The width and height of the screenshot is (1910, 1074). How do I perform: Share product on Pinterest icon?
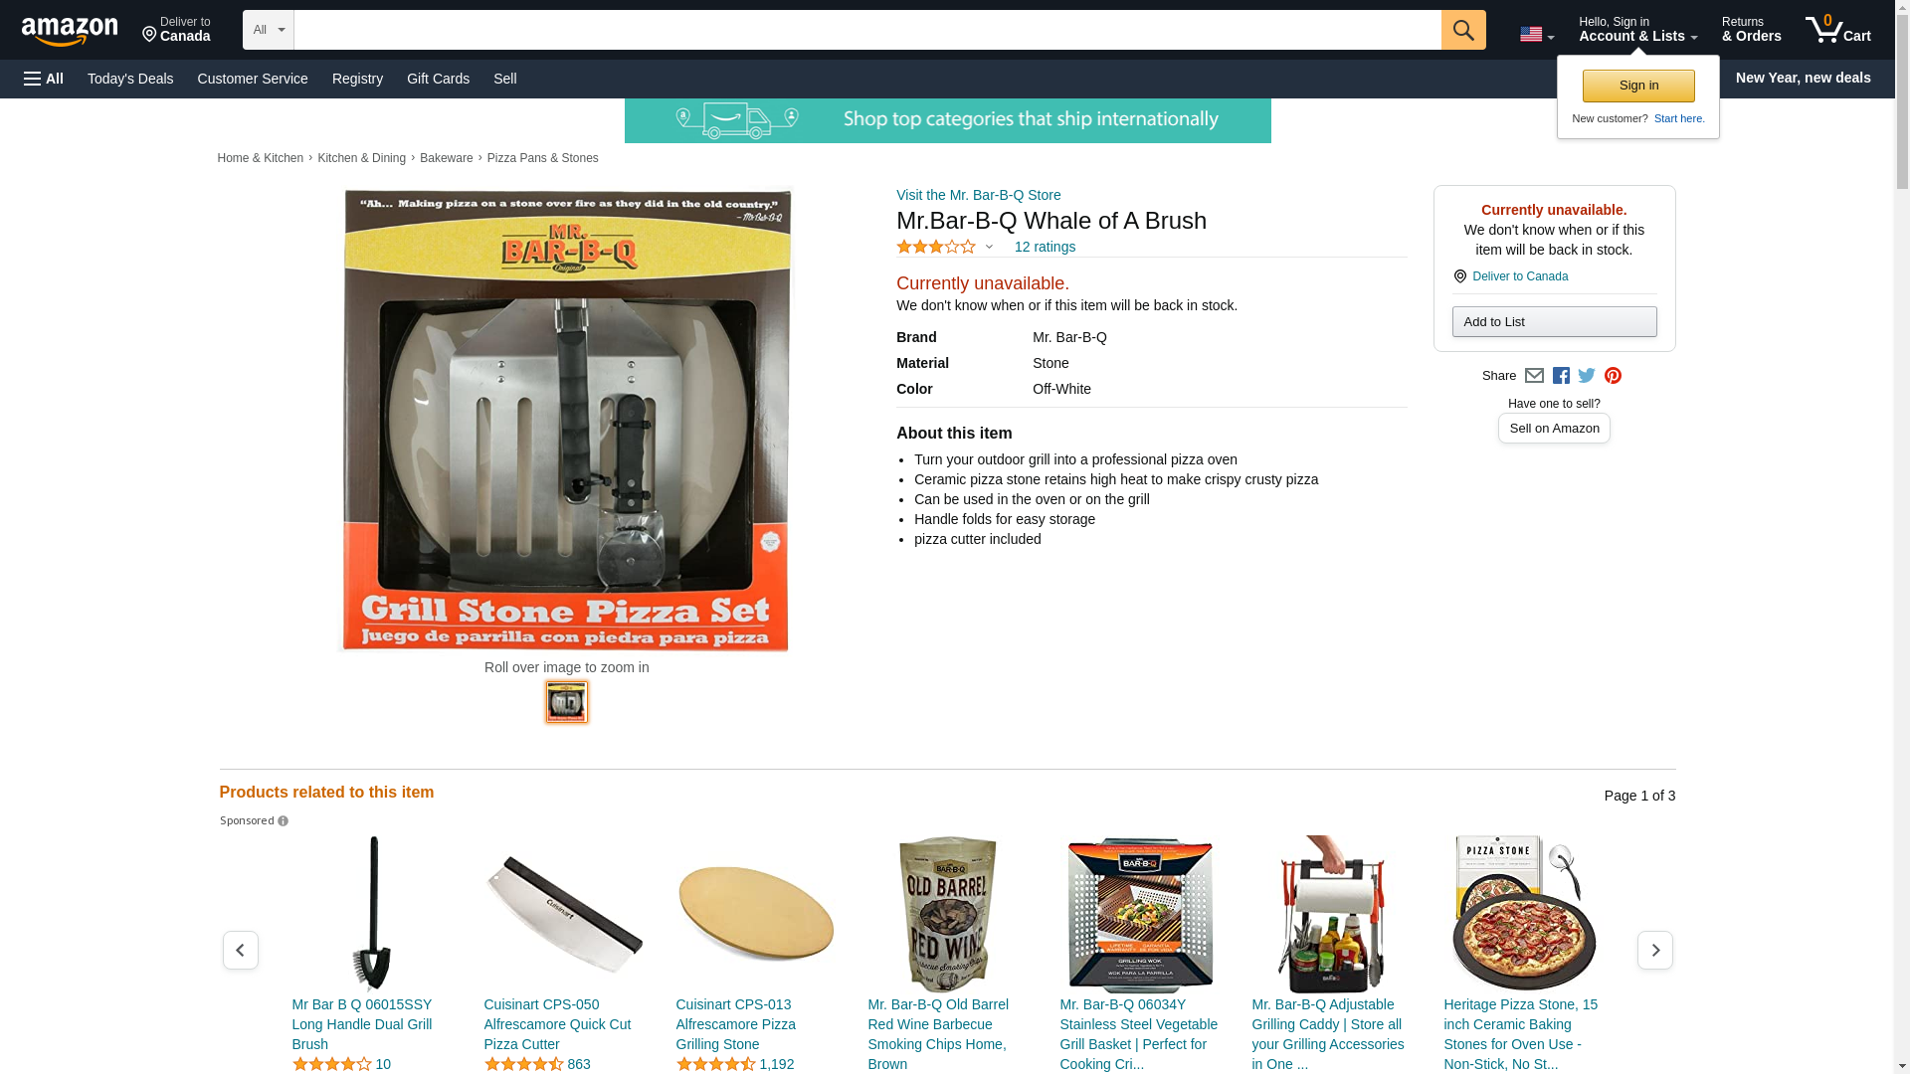pyautogui.click(x=1613, y=376)
